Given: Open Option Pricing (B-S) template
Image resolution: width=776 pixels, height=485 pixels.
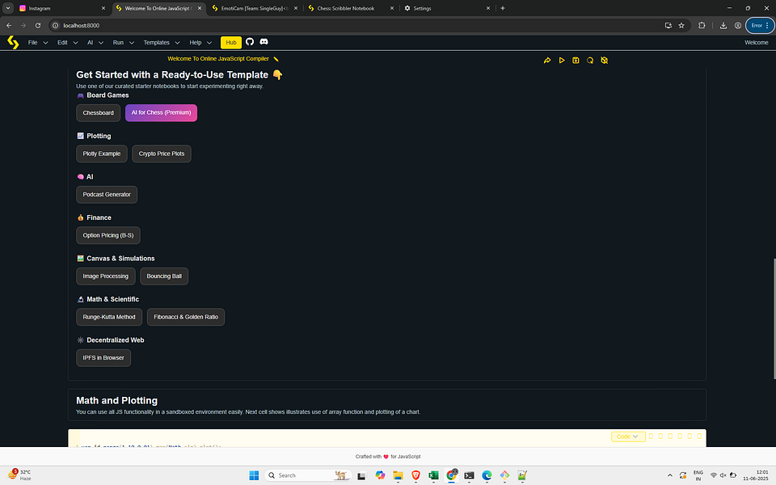Looking at the screenshot, I should pyautogui.click(x=108, y=235).
